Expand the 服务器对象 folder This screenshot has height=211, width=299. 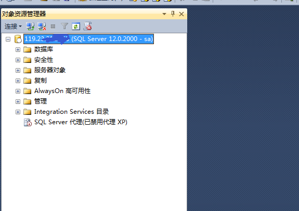18,70
